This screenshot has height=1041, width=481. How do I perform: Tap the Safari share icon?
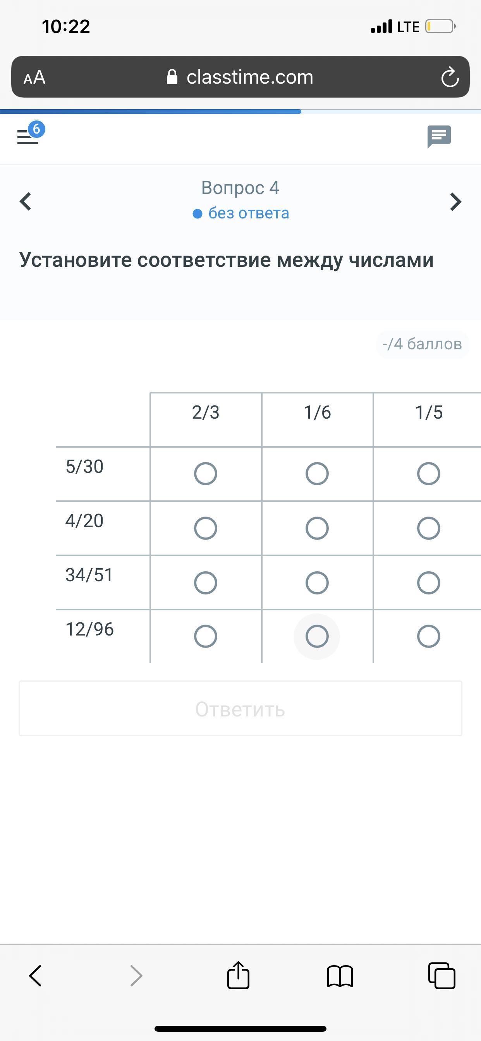click(238, 976)
